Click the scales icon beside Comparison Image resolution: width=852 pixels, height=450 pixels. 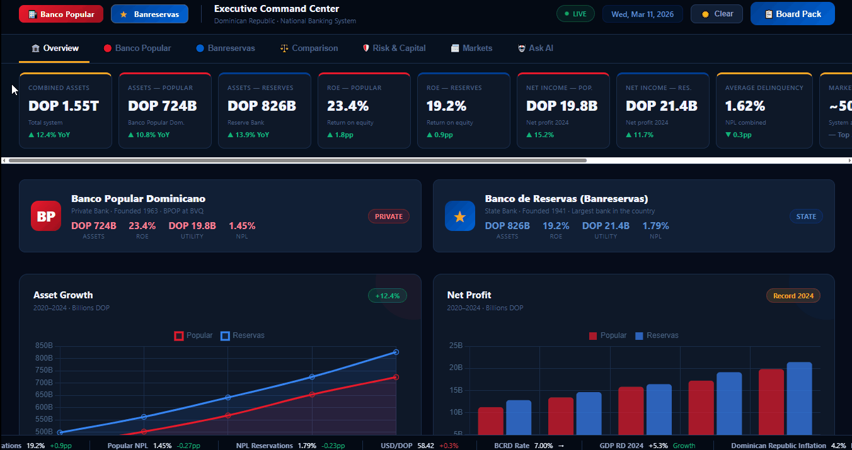pyautogui.click(x=284, y=48)
